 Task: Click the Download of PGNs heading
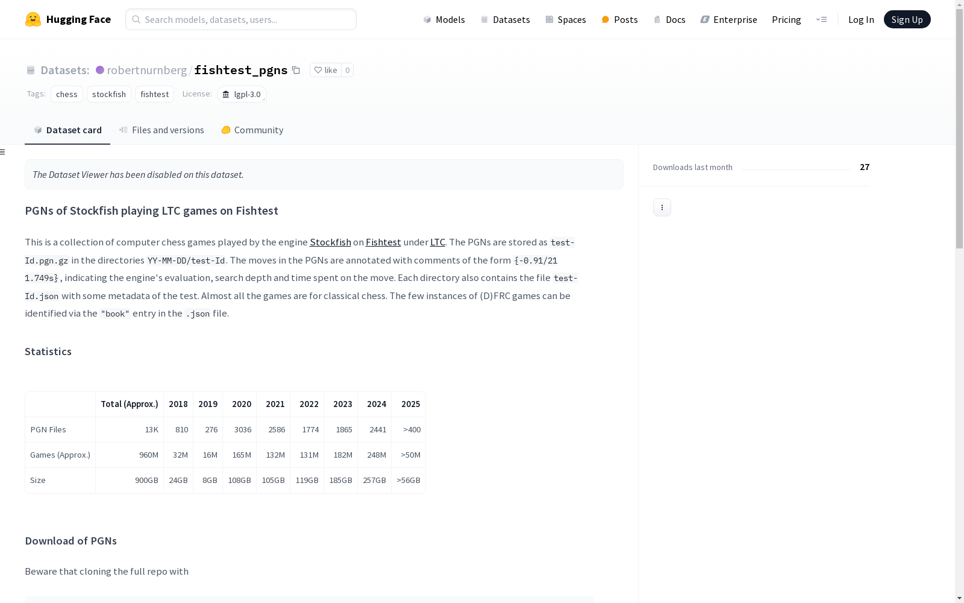(x=71, y=541)
